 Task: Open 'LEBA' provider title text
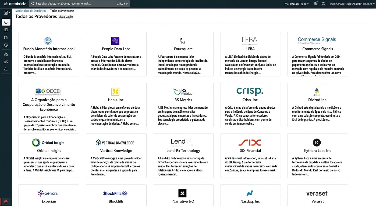[x=250, y=49]
